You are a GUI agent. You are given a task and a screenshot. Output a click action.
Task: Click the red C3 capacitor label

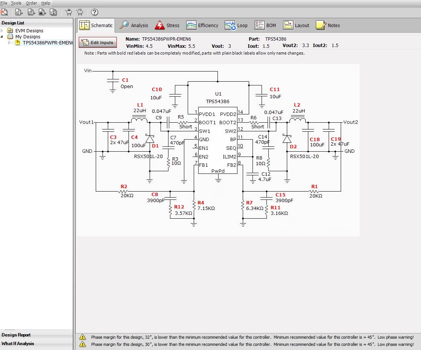click(x=113, y=137)
